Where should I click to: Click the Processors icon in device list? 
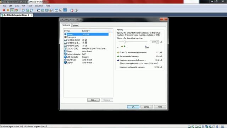click(x=65, y=37)
